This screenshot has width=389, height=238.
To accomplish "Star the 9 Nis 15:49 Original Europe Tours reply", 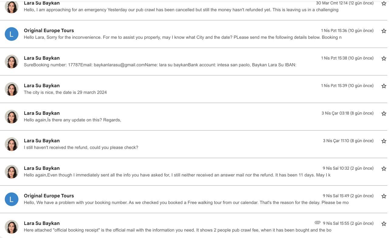I will coord(384,196).
